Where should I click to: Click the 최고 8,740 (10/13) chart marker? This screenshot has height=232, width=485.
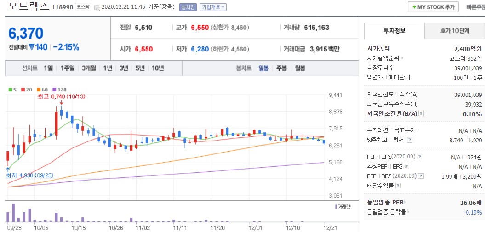(x=62, y=96)
